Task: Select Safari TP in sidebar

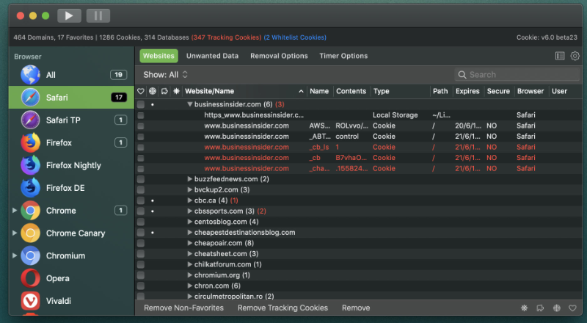Action: (65, 120)
